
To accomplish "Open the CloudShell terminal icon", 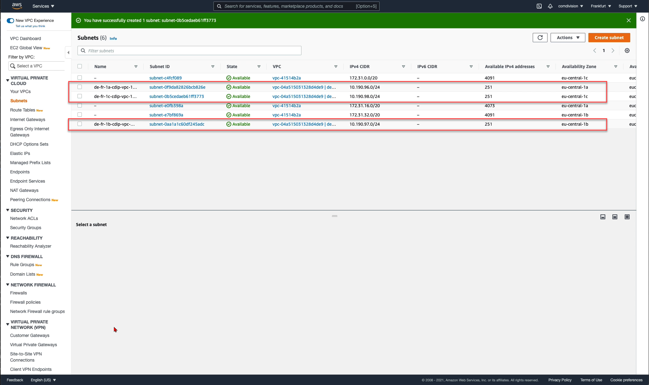I will pos(539,6).
